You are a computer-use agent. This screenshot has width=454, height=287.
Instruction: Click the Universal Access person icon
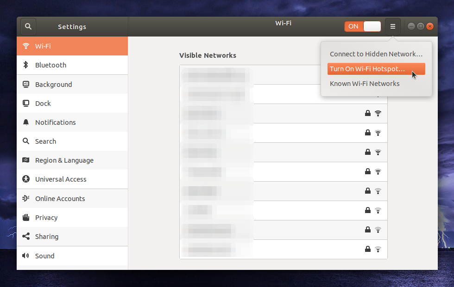tap(26, 179)
